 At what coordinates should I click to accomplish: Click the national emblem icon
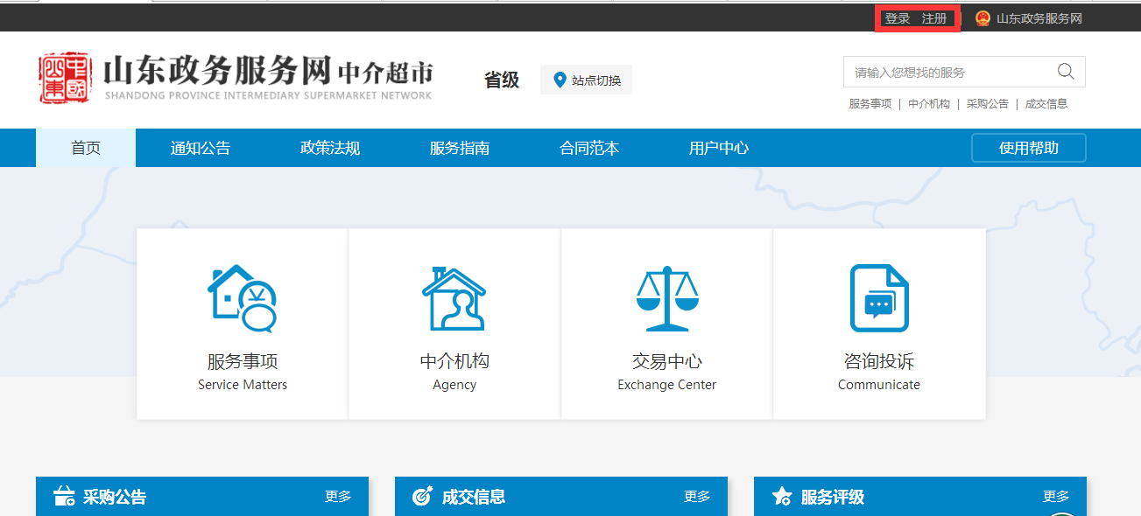tap(983, 18)
